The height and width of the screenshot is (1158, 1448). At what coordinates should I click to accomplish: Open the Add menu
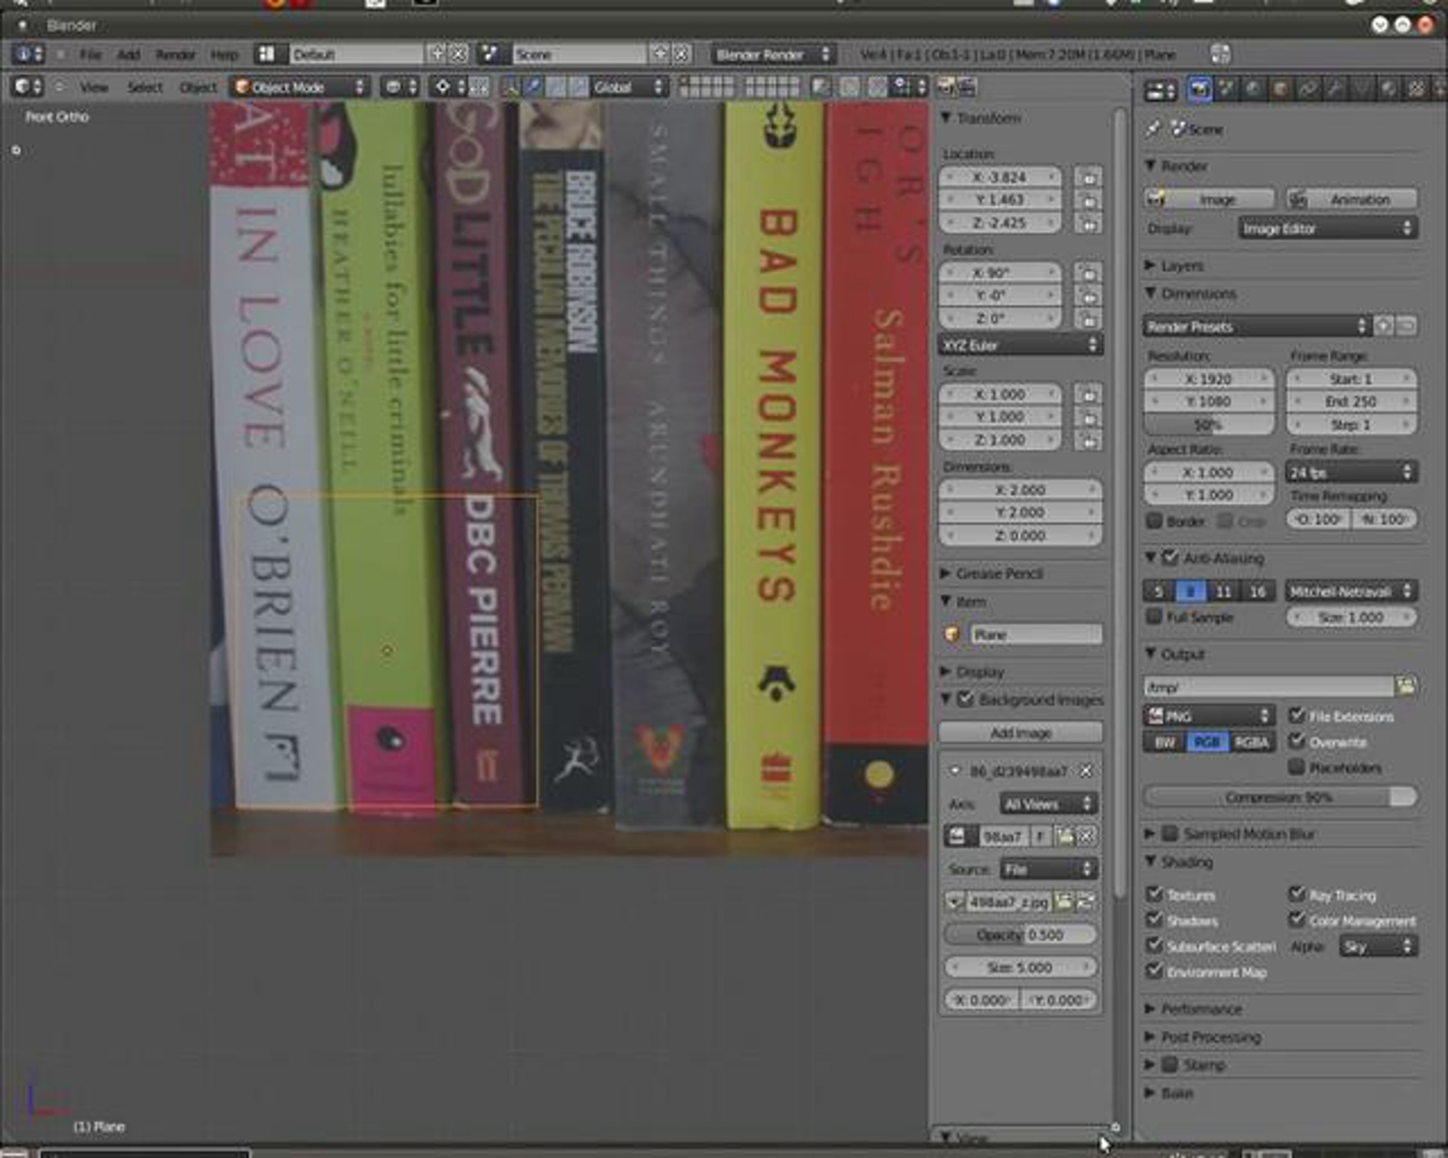[129, 54]
